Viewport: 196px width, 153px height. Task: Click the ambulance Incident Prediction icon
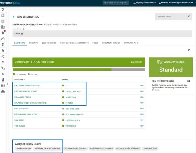[x=160, y=62]
